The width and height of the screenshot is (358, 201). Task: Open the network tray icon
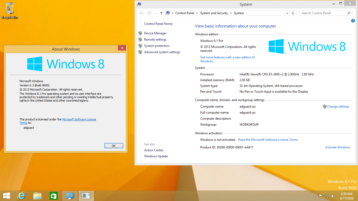pyautogui.click(x=327, y=196)
